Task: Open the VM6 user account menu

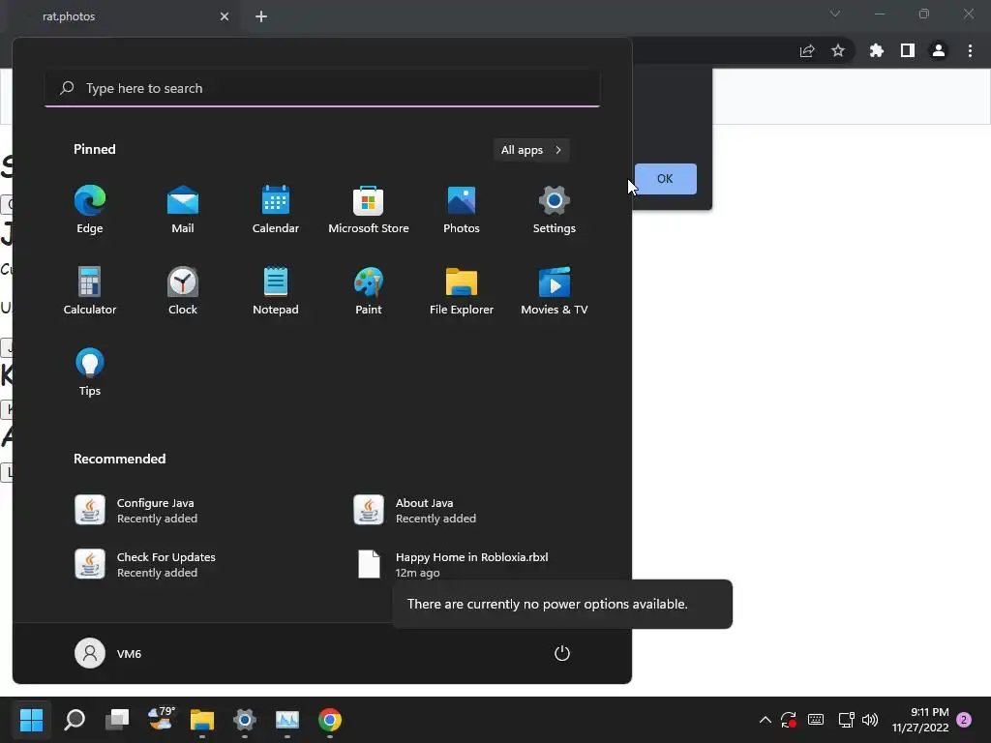Action: (x=108, y=653)
